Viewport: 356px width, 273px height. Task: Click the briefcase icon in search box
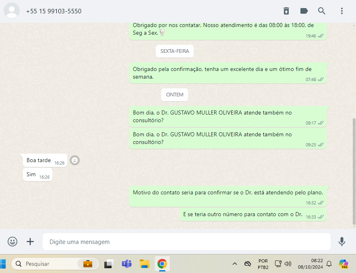[88, 264]
